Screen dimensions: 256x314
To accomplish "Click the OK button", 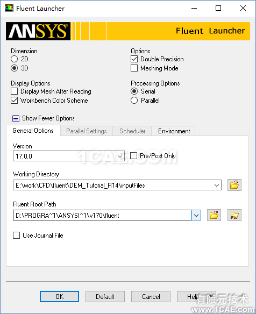I will point(59,296).
